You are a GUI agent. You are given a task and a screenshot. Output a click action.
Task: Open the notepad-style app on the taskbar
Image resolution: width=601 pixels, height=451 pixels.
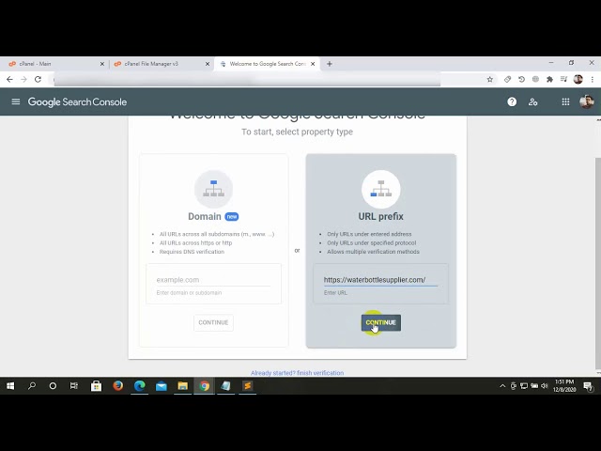(x=225, y=386)
